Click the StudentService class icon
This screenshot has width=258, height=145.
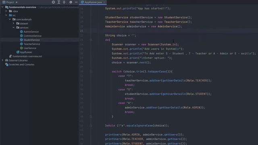(x=21, y=40)
